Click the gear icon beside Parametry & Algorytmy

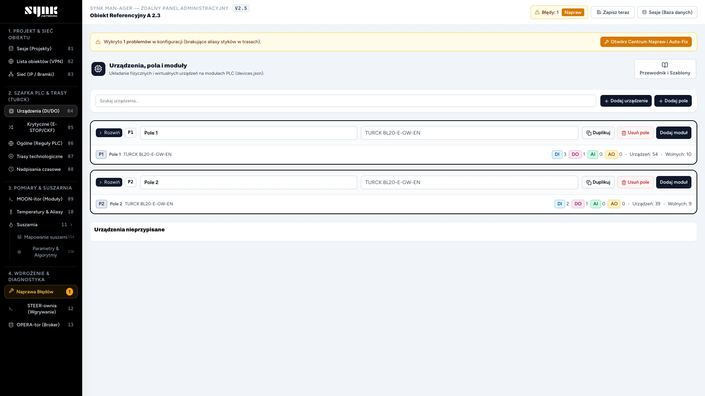point(19,252)
